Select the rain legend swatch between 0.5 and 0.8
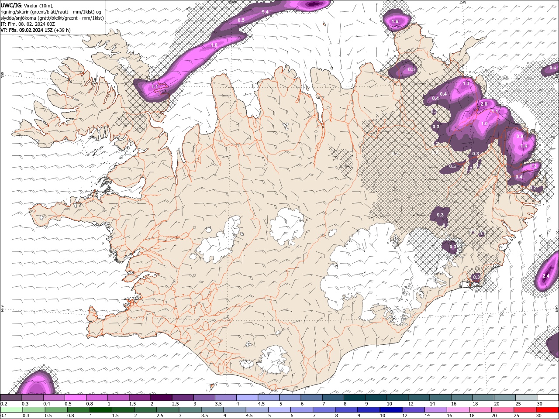This screenshot has width=559, height=419. pos(56,410)
